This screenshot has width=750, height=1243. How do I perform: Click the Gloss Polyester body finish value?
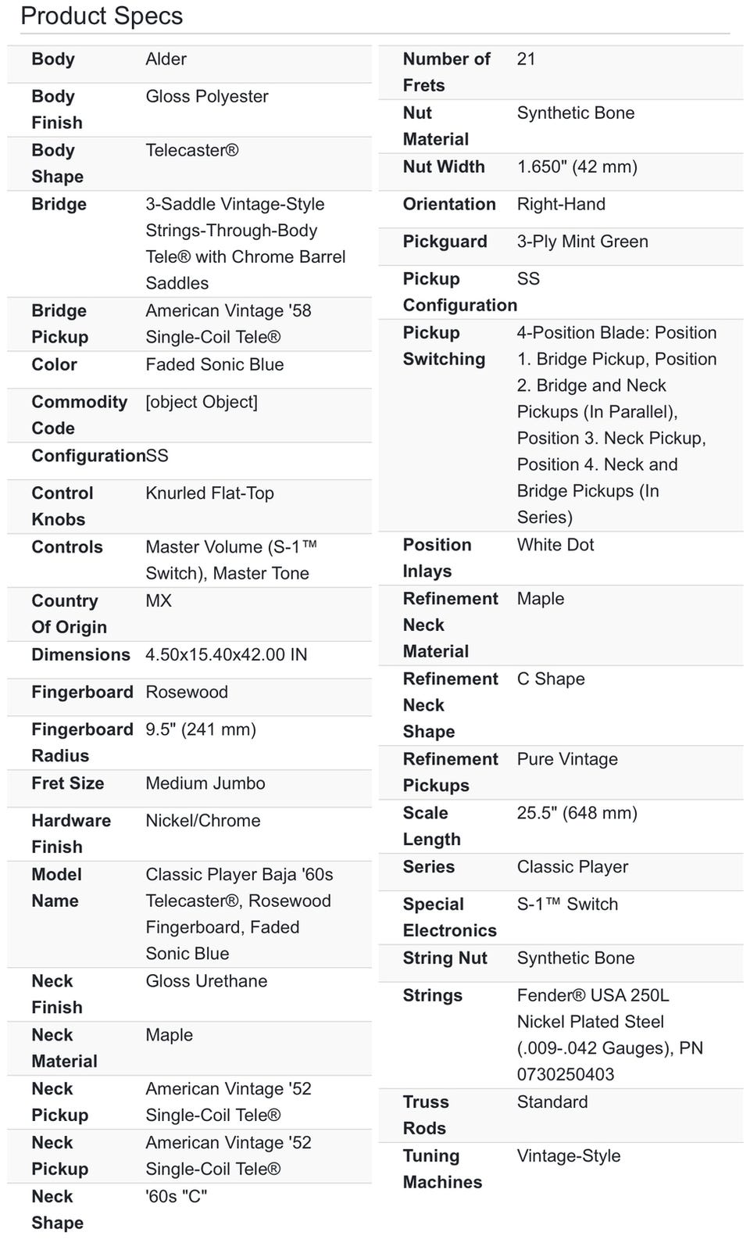click(x=206, y=97)
